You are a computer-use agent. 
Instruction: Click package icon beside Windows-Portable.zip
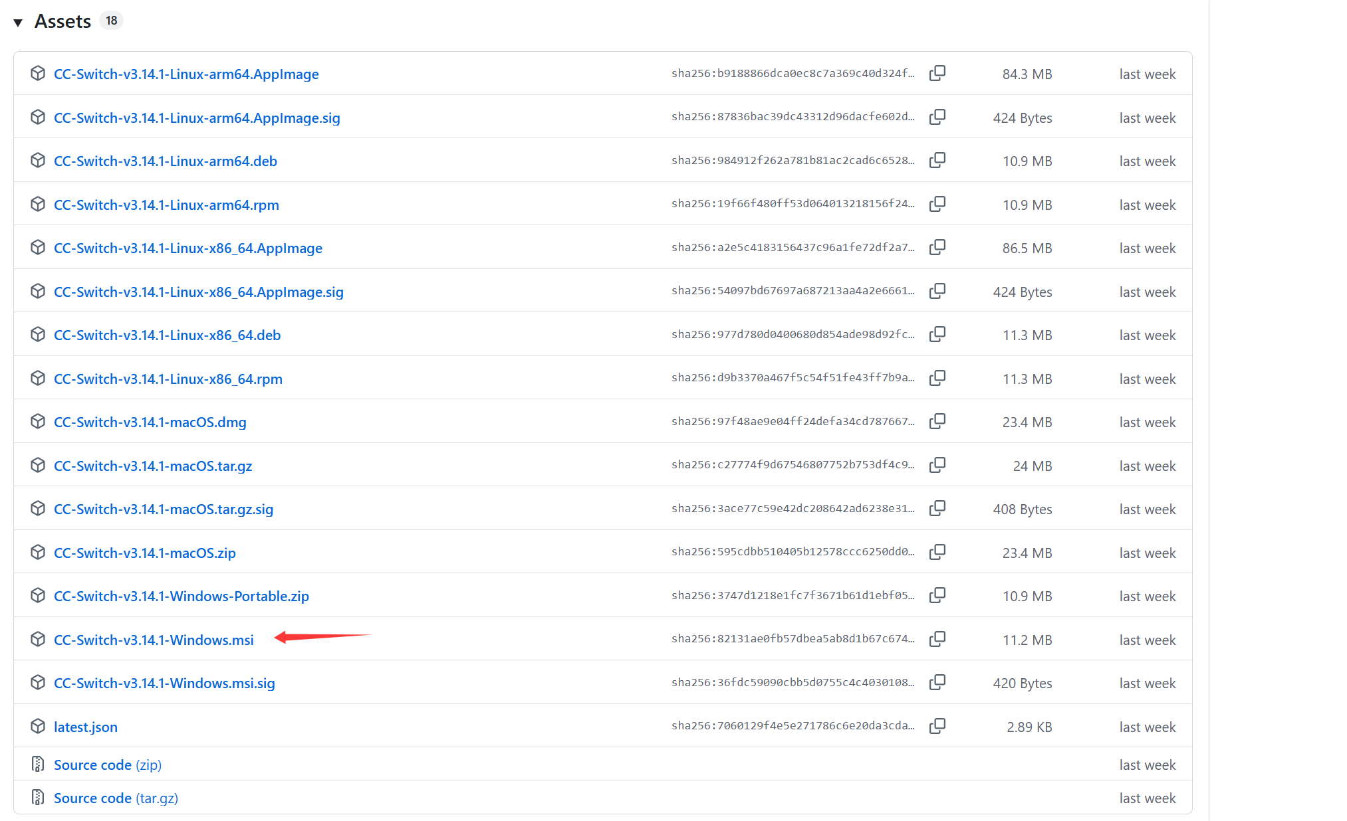[x=38, y=595]
